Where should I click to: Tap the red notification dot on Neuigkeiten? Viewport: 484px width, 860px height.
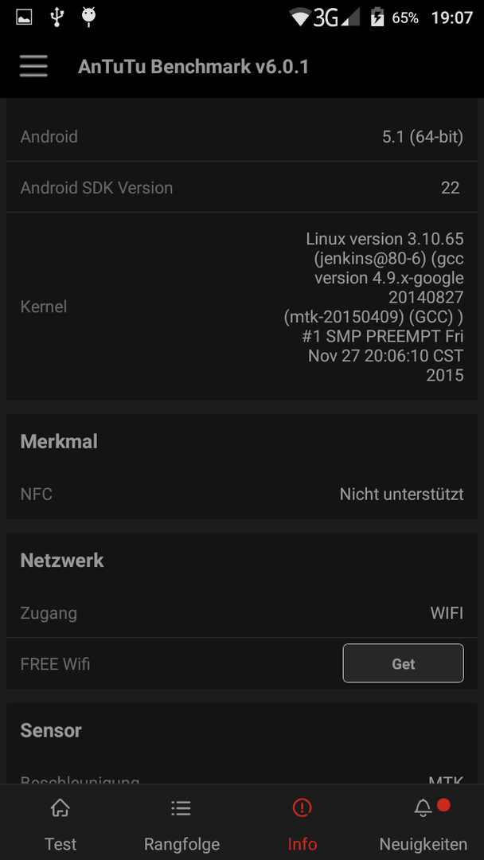(443, 805)
